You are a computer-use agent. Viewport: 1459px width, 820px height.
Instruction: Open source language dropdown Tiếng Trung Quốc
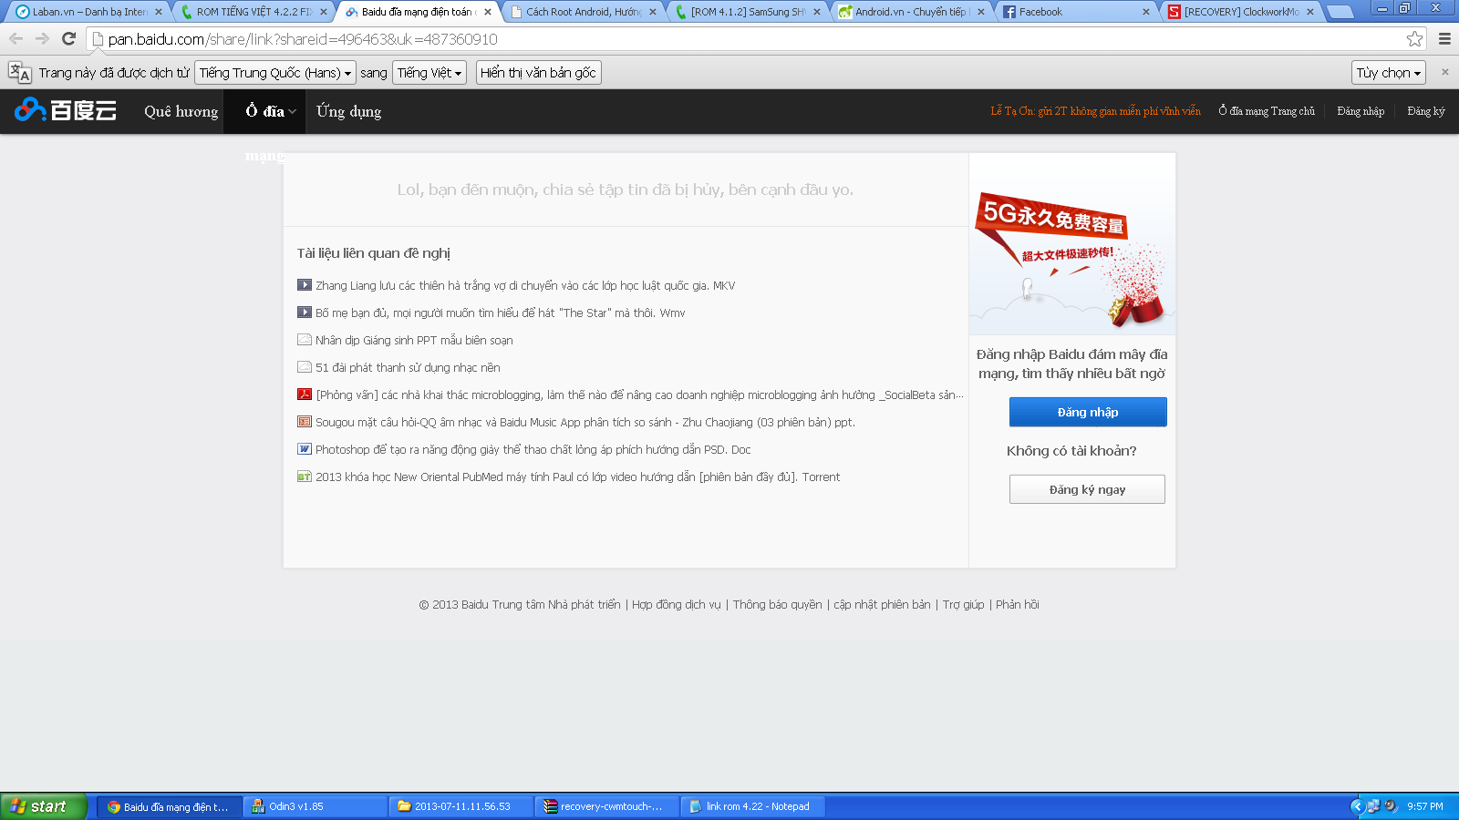[274, 73]
